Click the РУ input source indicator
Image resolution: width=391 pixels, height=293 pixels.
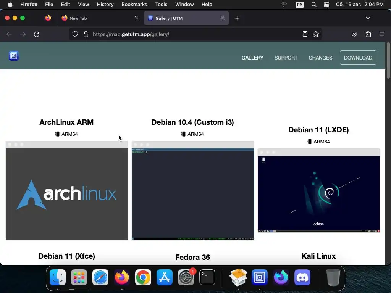pyautogui.click(x=299, y=5)
